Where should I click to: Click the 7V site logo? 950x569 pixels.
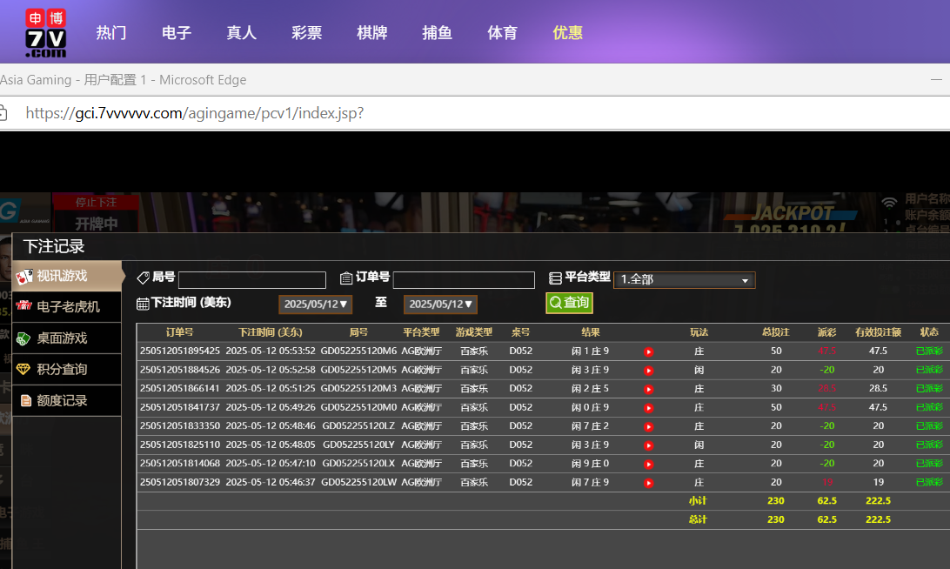click(45, 33)
